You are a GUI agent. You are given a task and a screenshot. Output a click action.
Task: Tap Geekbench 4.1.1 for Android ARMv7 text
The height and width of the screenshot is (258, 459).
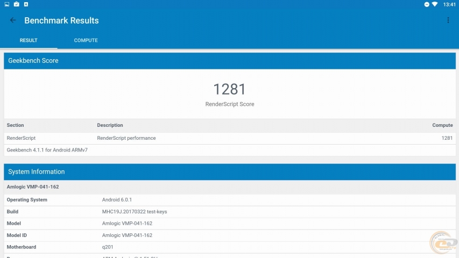[47, 150]
